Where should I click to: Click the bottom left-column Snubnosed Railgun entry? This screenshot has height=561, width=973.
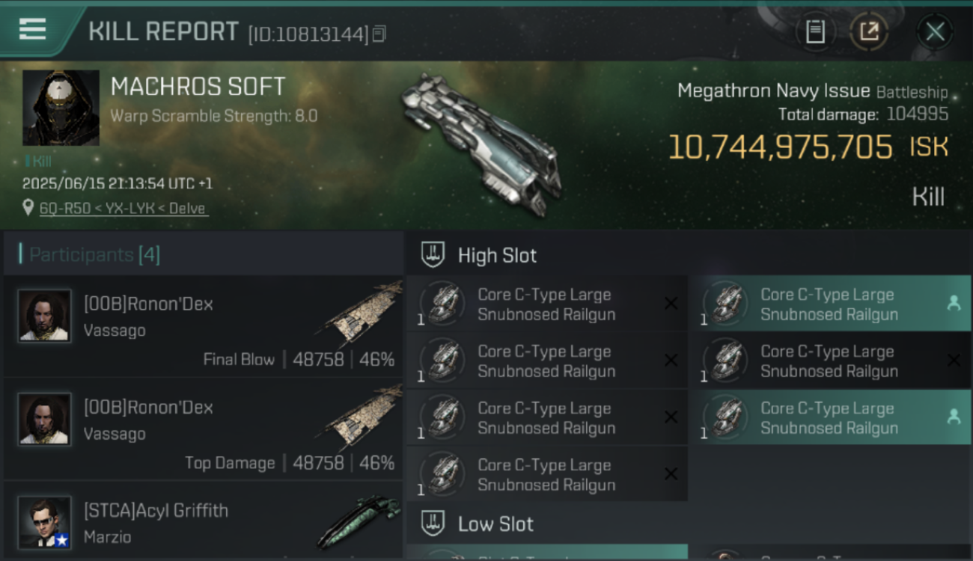(547, 474)
